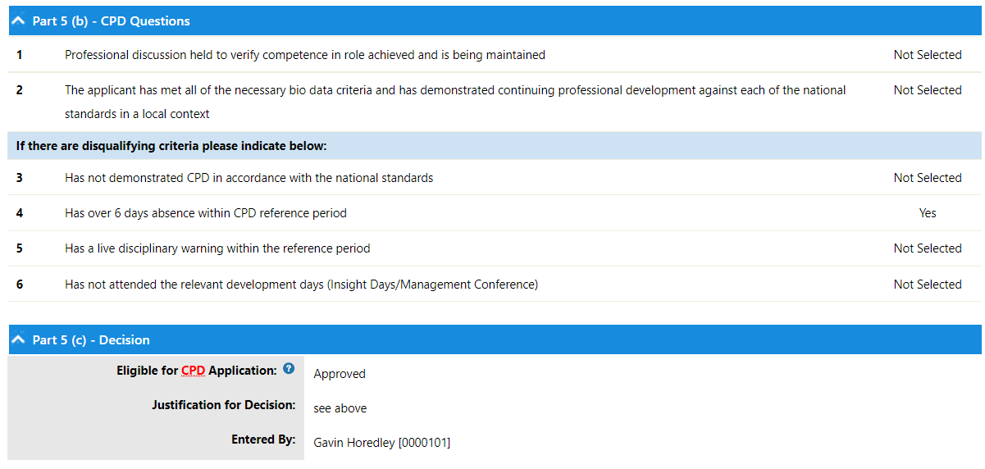Select Not Selected value for question 2

(928, 90)
